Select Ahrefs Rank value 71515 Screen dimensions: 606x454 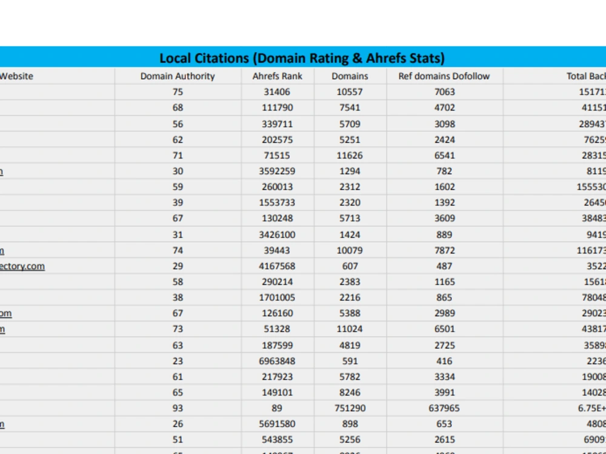click(x=277, y=156)
